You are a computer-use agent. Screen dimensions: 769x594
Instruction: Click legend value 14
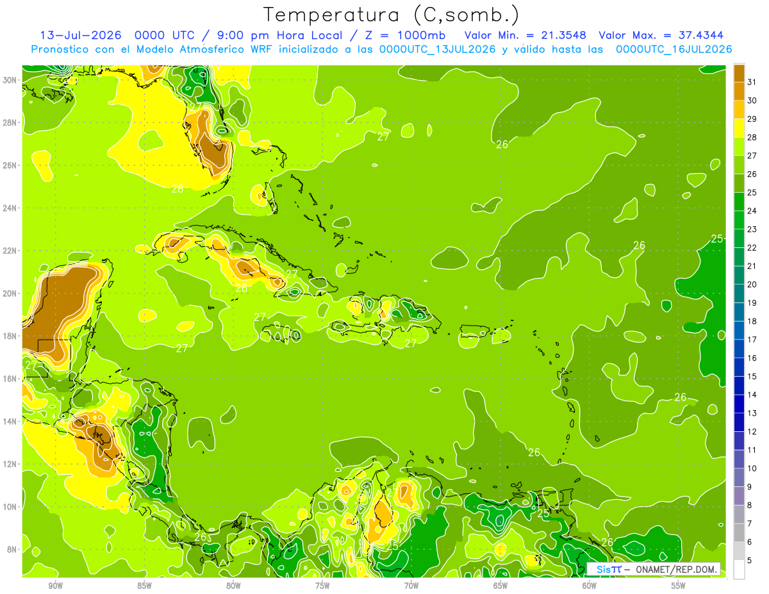(752, 395)
